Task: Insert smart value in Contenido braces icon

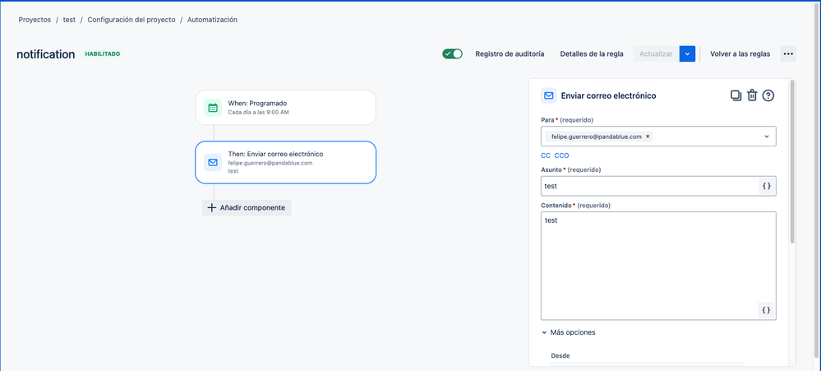Action: [x=766, y=310]
